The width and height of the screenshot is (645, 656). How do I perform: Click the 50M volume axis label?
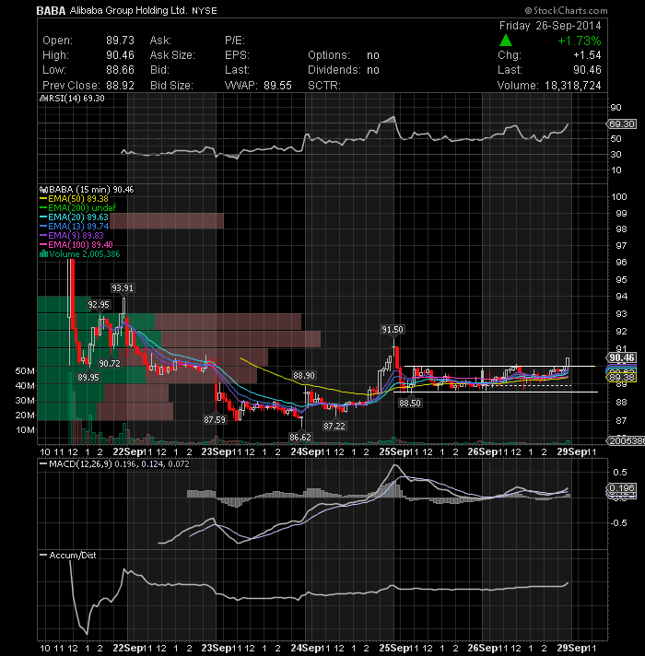pyautogui.click(x=25, y=370)
